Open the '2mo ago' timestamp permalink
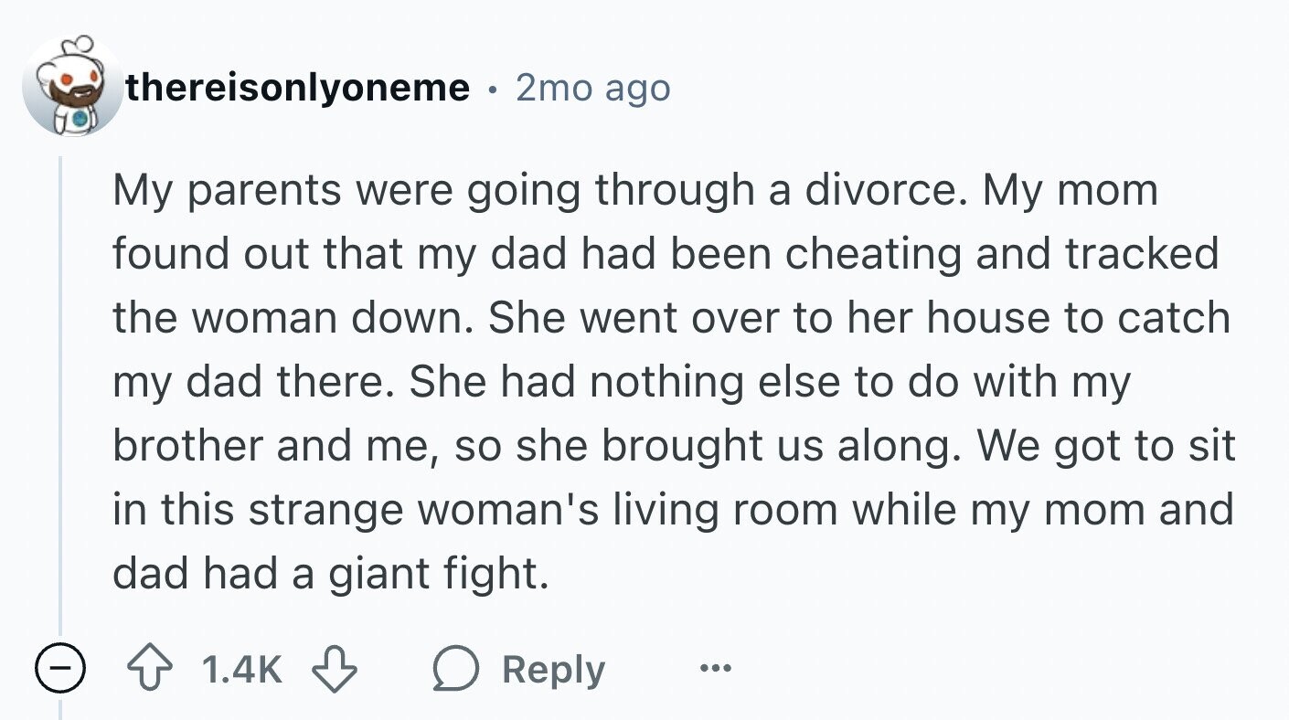1289x720 pixels. click(592, 88)
